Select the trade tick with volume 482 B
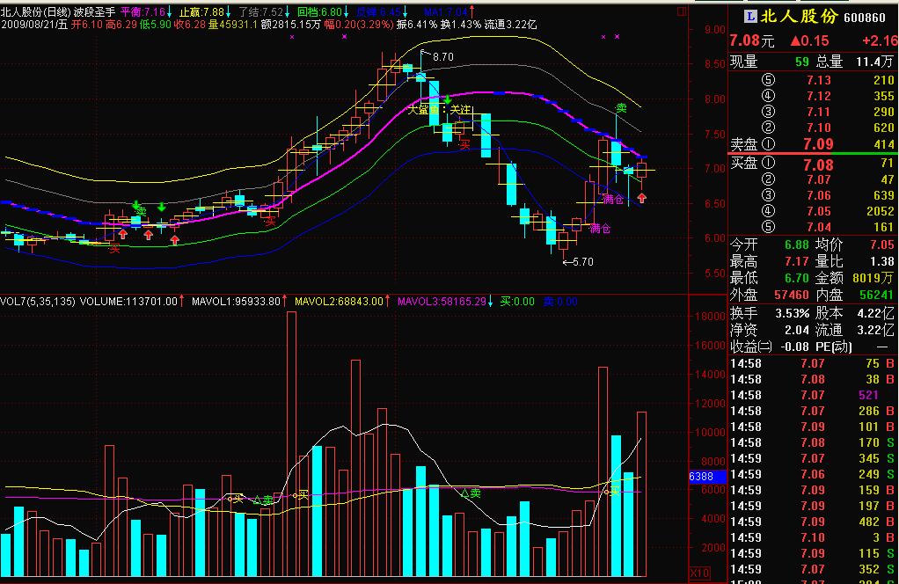 tap(812, 522)
